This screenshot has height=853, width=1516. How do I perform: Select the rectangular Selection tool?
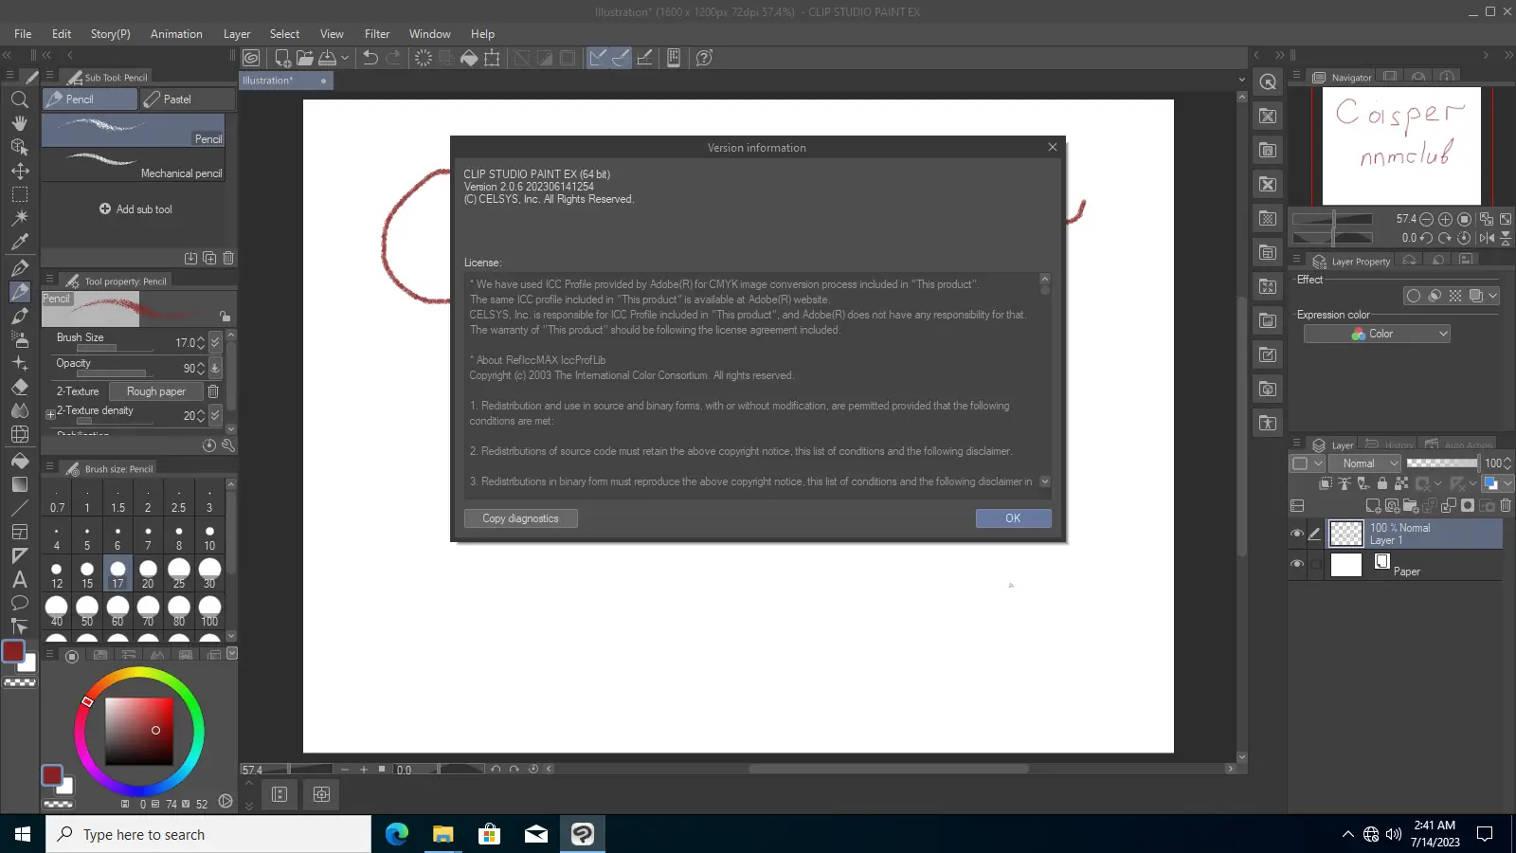19,194
